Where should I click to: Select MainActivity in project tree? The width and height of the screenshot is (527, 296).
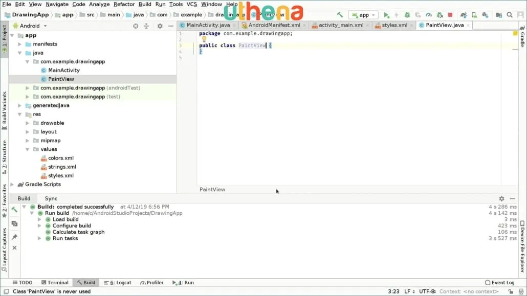[64, 70]
